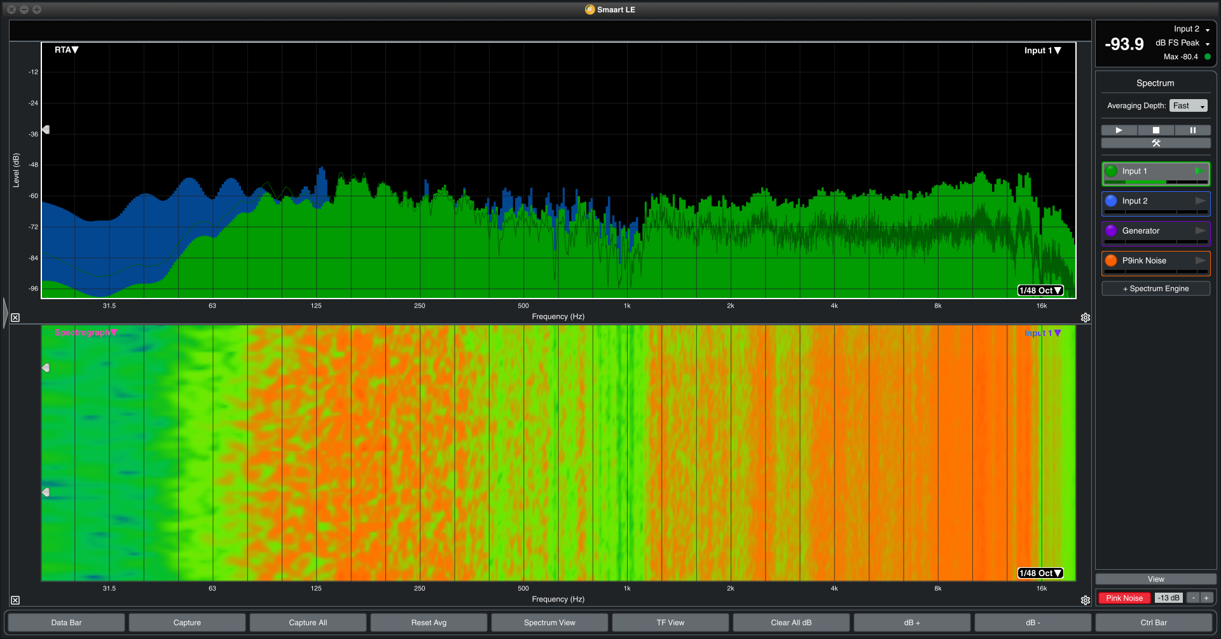Decrease generator level with minus button
1221x639 pixels.
pyautogui.click(x=1194, y=598)
